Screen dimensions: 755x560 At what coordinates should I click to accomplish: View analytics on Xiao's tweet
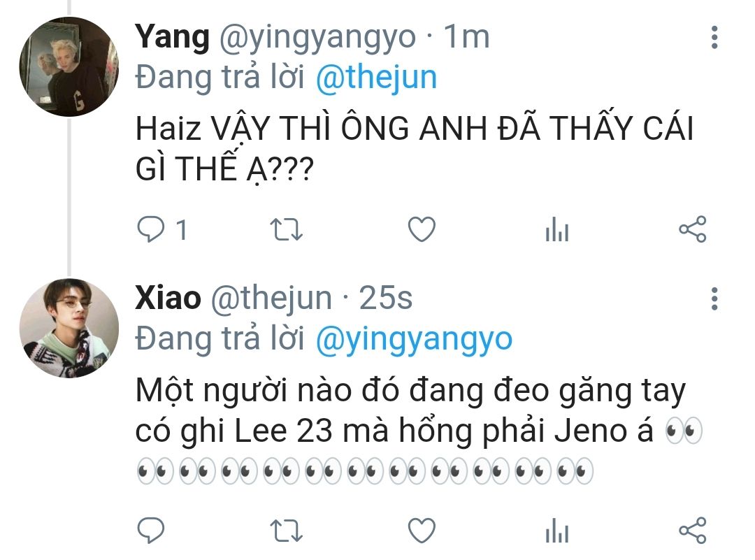tap(557, 531)
